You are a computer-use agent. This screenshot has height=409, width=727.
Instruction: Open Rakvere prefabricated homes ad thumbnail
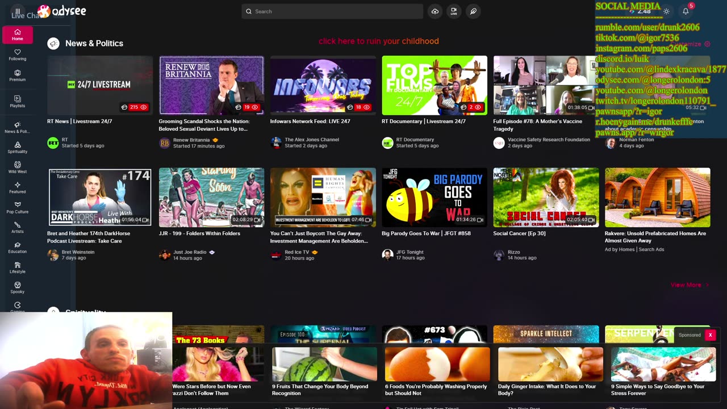click(x=658, y=197)
